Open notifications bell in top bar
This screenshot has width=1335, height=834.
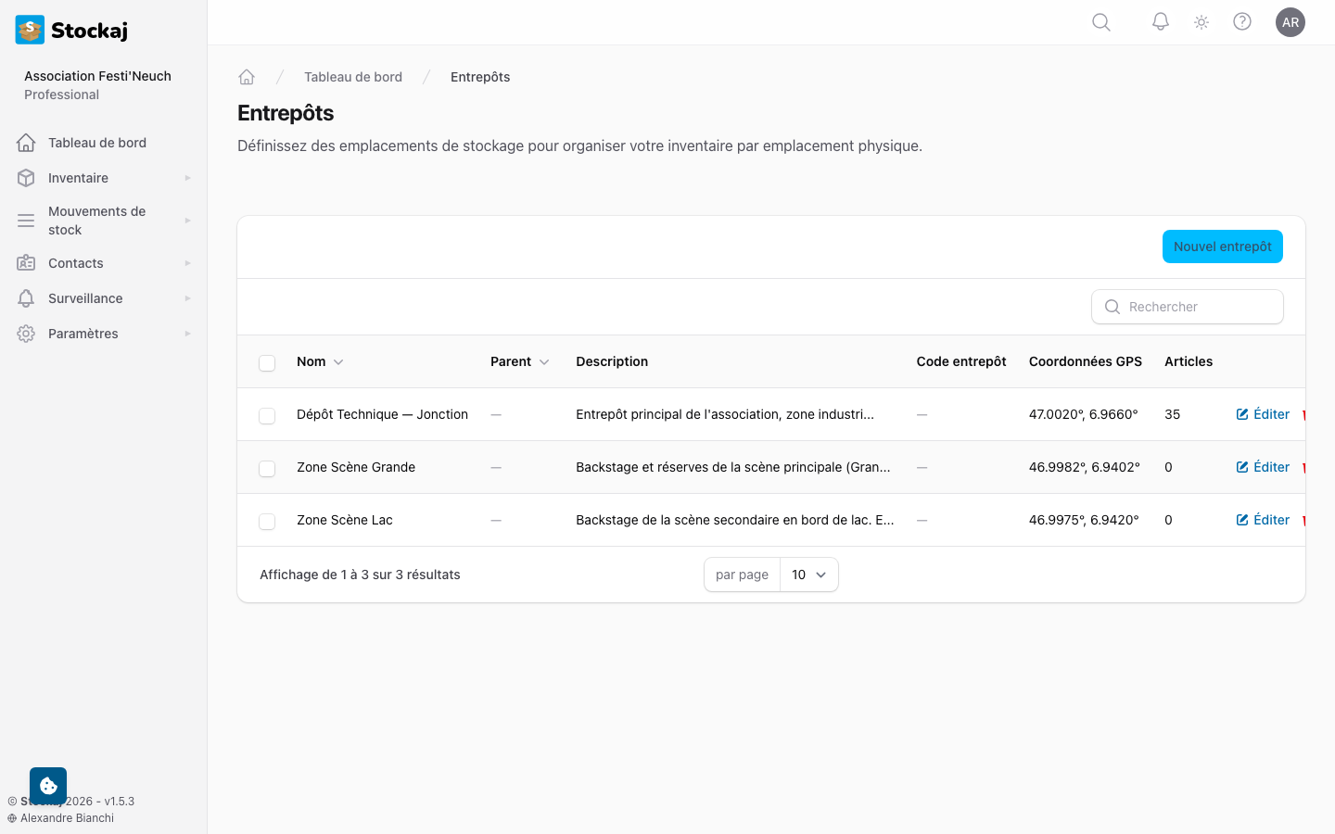[x=1161, y=22]
